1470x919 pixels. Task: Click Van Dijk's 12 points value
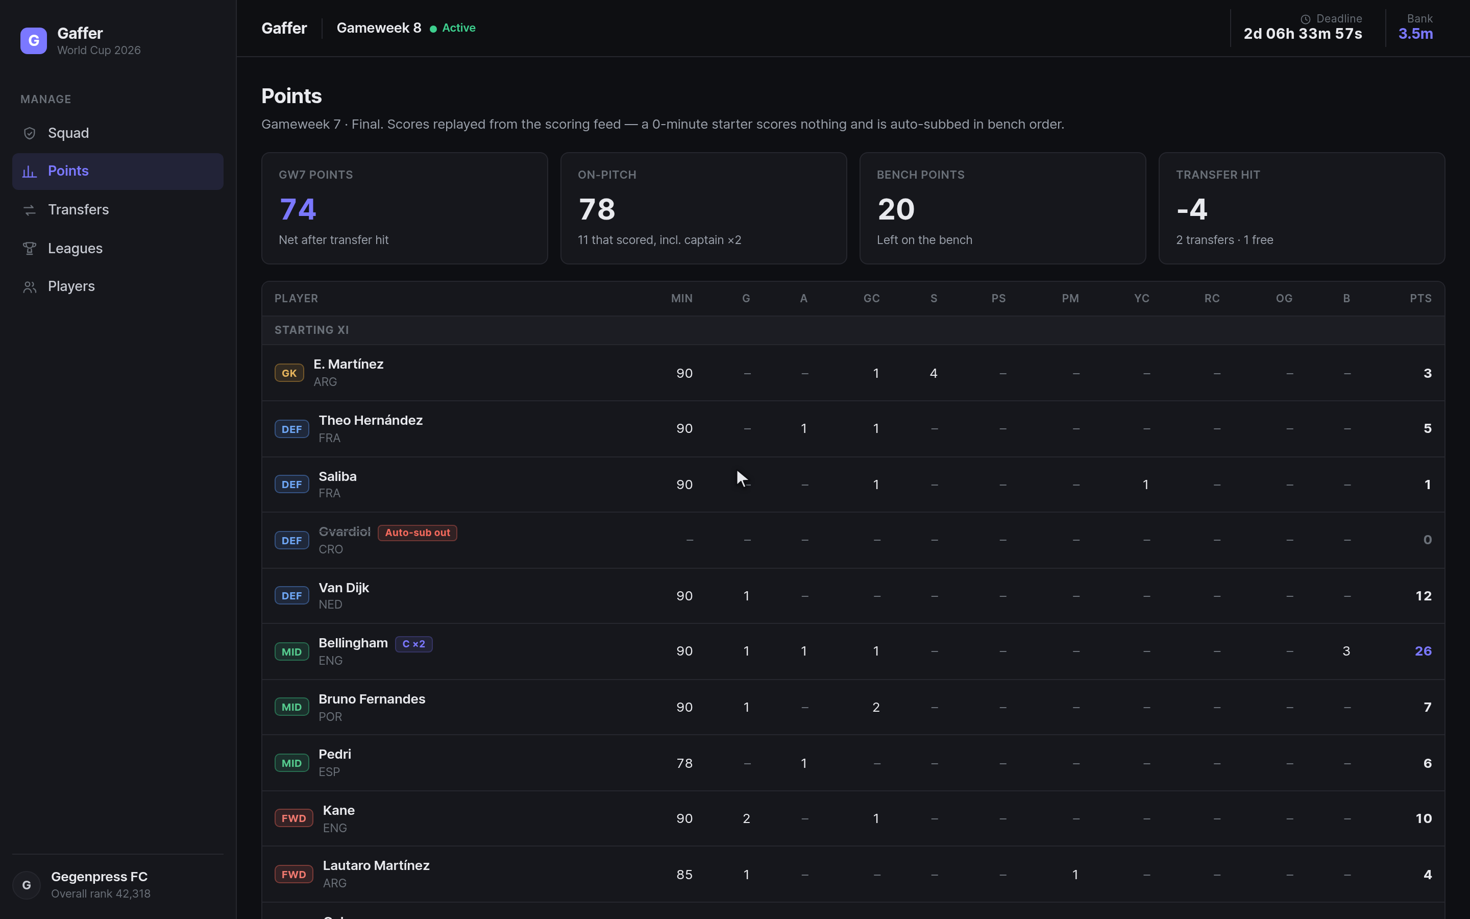tap(1423, 596)
